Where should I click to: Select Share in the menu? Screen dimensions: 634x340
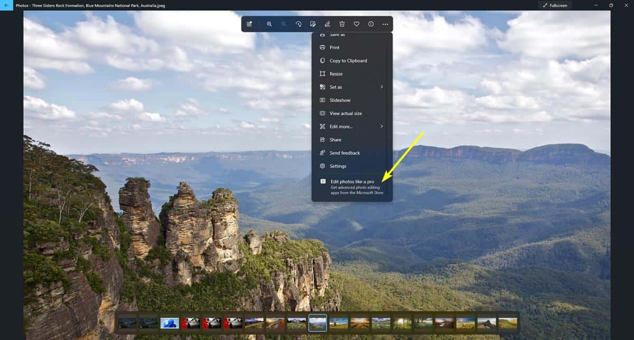click(x=352, y=140)
